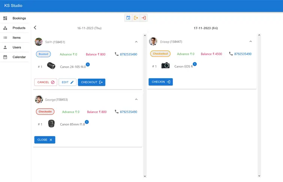283x182 pixels.
Task: Collapse Salih (158451) booking card
Action: pyautogui.click(x=136, y=42)
